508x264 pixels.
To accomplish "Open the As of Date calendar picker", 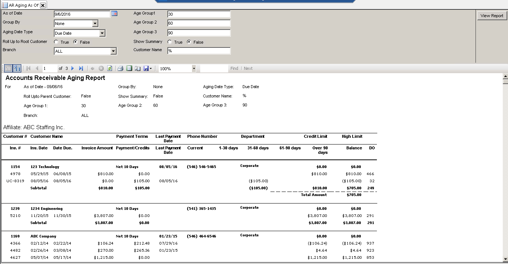I will coord(114,14).
